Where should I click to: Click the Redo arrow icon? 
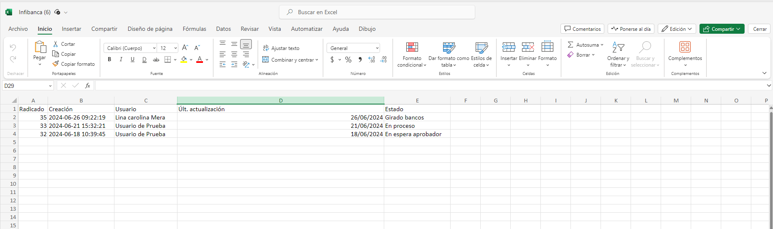click(13, 60)
